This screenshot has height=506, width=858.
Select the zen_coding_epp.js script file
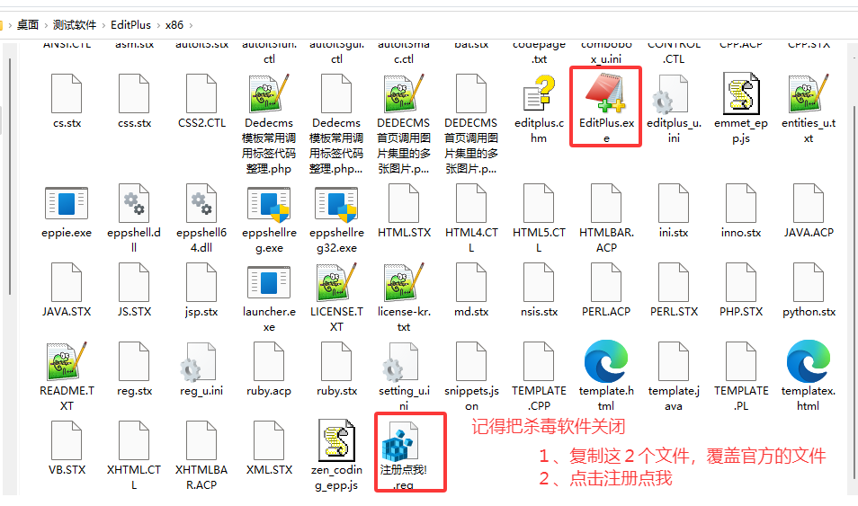click(336, 441)
